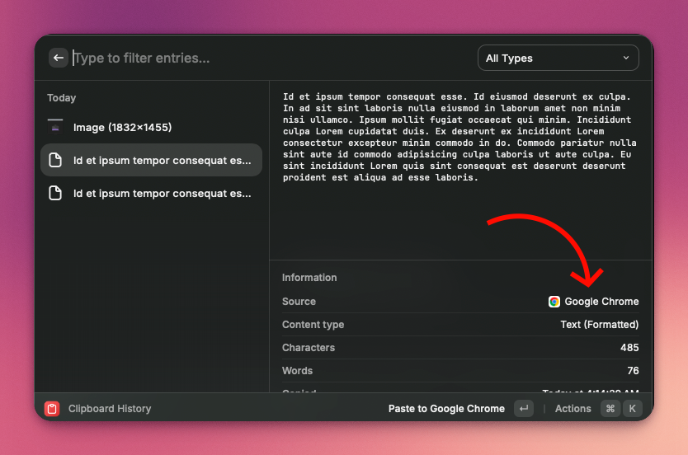Click the red Clipboard History icon

pyautogui.click(x=52, y=409)
